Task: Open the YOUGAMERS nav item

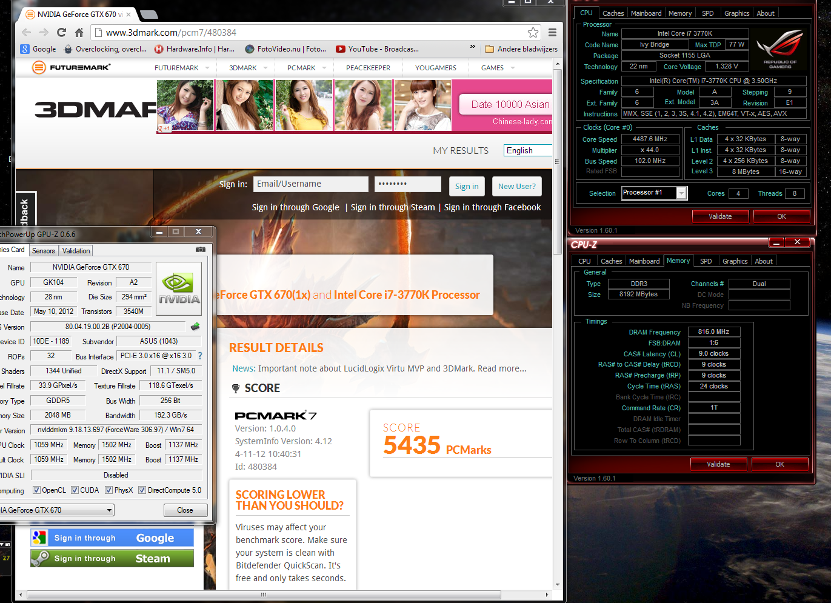Action: coord(435,68)
